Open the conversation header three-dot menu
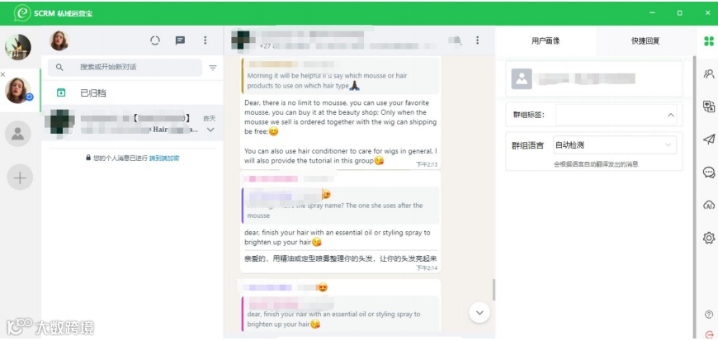 point(478,40)
